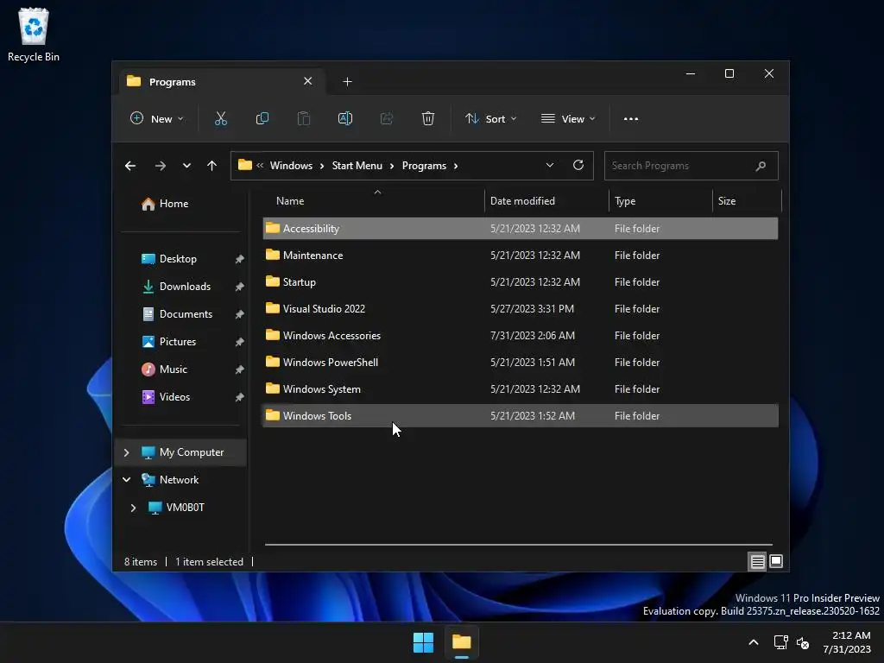Select the Windows System folder
884x663 pixels.
coord(521,389)
